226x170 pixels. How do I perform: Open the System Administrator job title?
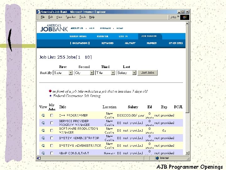(x=79, y=138)
